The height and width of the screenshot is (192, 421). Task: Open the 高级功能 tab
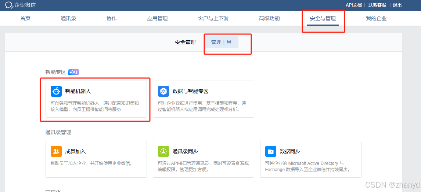point(269,18)
